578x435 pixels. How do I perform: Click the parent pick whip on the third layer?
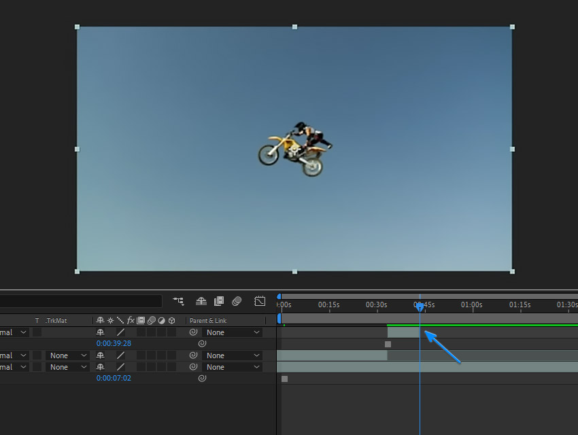pos(193,367)
